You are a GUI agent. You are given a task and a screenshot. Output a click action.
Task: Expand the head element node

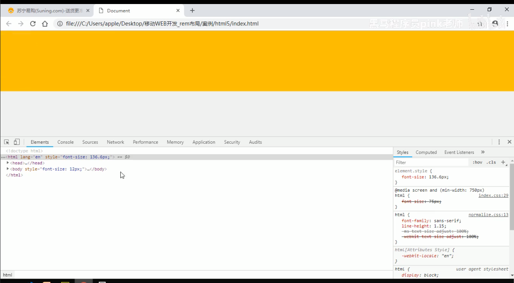tap(8, 163)
